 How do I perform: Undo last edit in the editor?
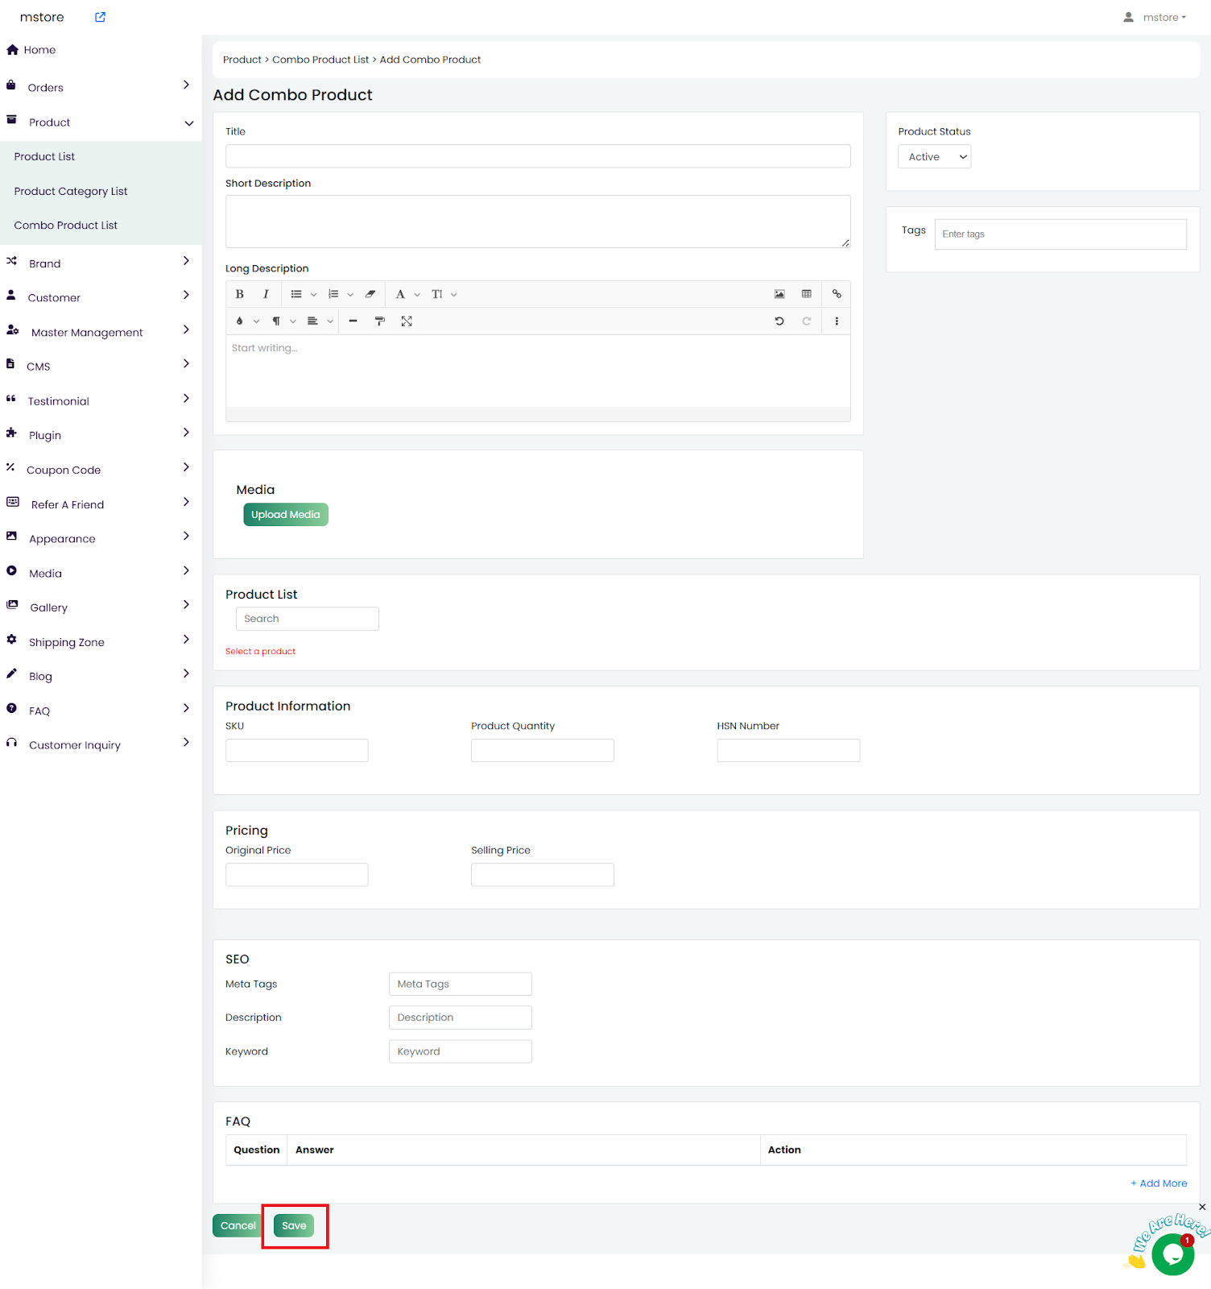(779, 321)
